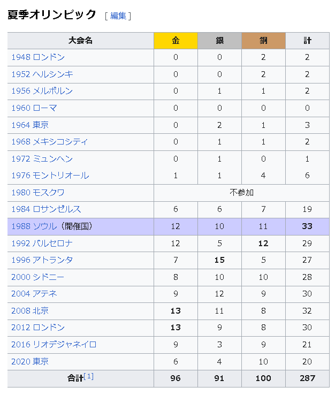Image resolution: width=335 pixels, height=395 pixels.
Task: Open the 1964 東京 link
Action: [30, 125]
